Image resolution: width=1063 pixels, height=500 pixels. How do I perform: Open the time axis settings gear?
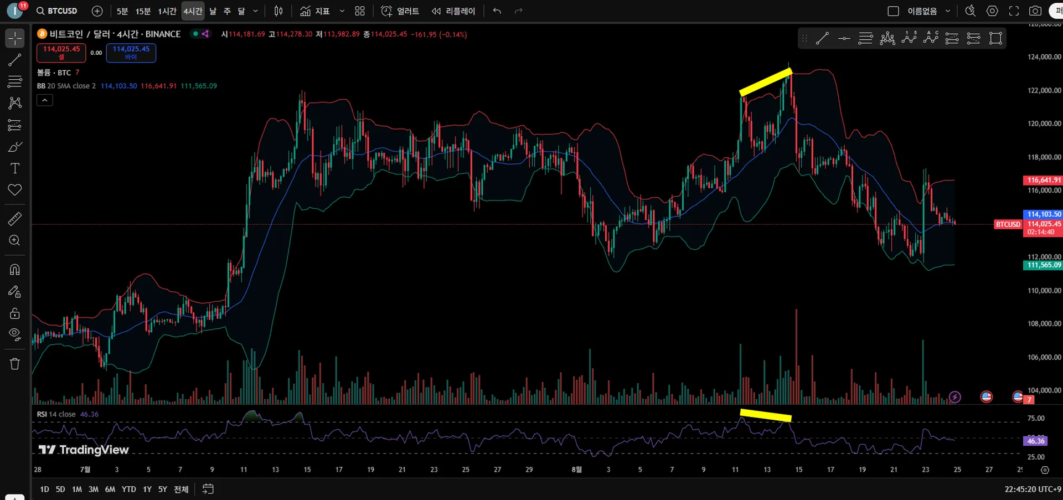[x=1045, y=470]
